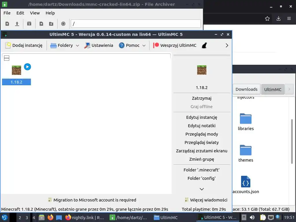The image size is (296, 222).
Task: Open Folder 'config'
Action: click(x=201, y=178)
